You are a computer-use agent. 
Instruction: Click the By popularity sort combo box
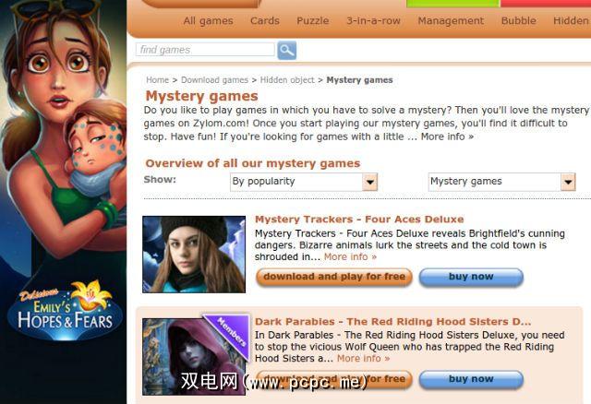coord(304,182)
